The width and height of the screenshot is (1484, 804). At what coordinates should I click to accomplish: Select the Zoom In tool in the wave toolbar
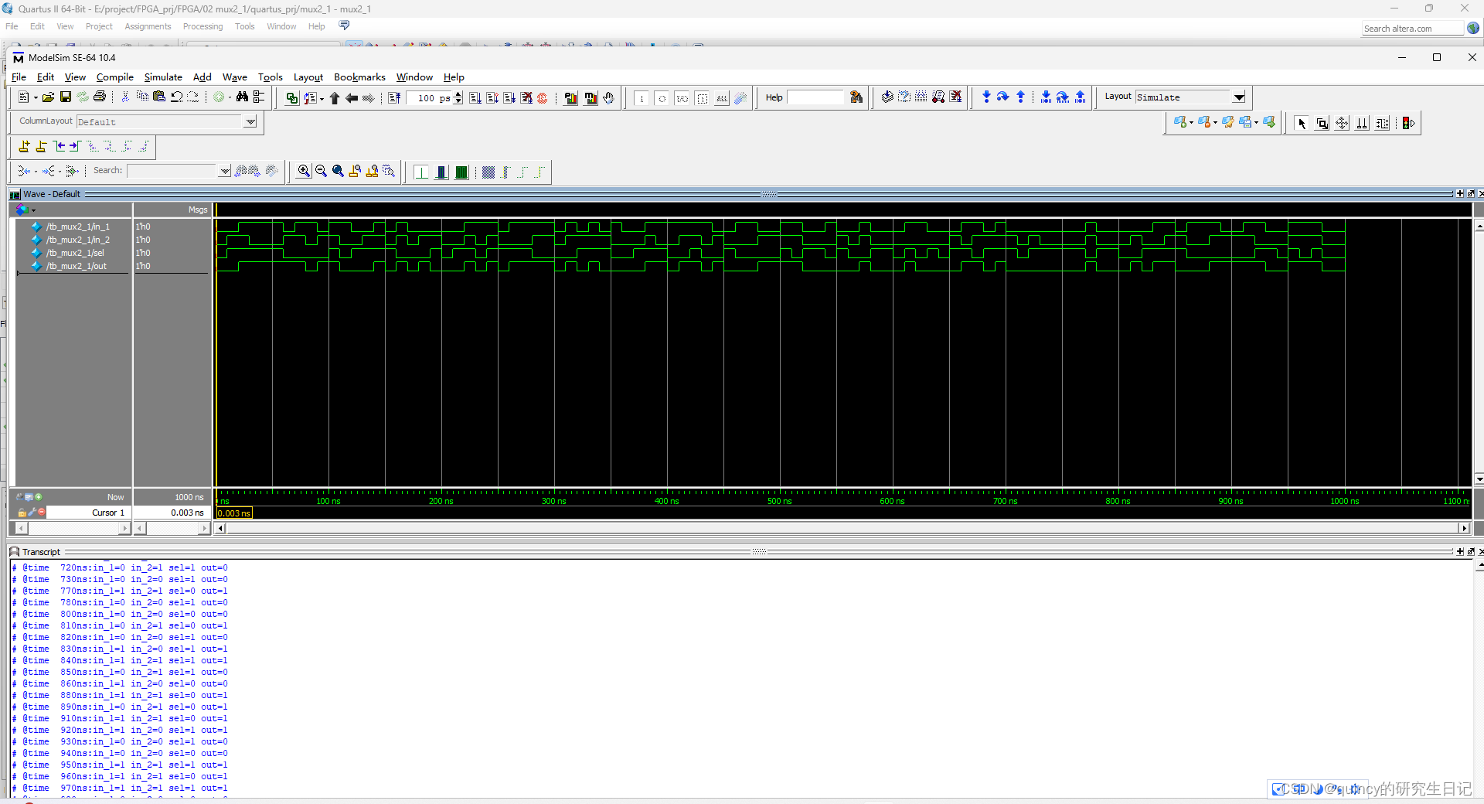point(304,172)
